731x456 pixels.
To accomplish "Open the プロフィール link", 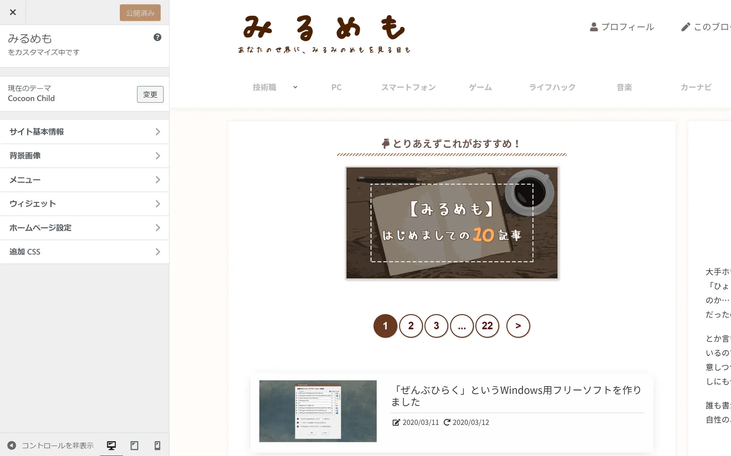I will 627,27.
